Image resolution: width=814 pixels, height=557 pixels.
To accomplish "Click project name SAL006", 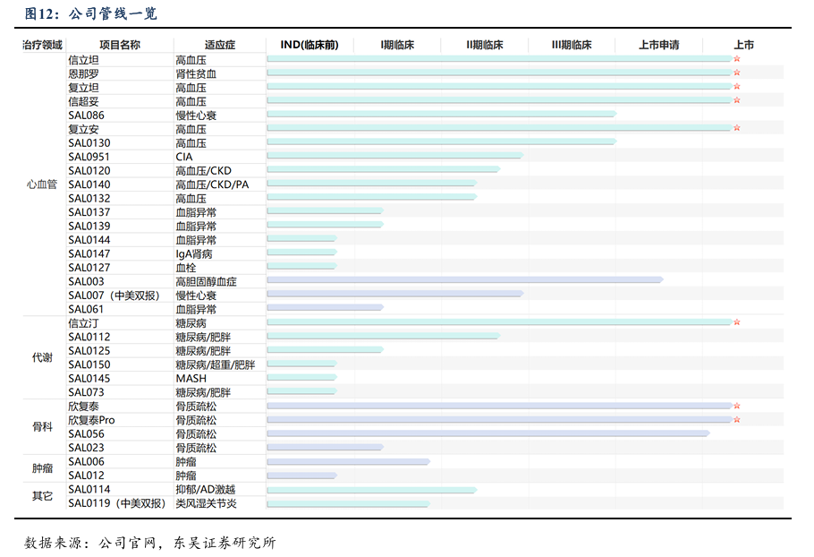I will 86,461.
